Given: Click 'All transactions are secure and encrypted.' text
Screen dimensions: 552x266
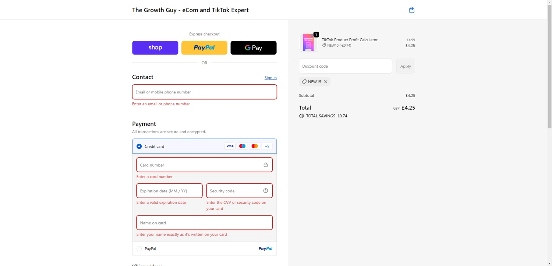Looking at the screenshot, I should coord(169,132).
